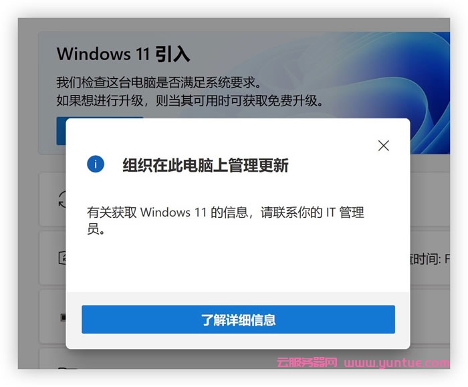
Task: Click the small dark storage icon
Action: point(63,317)
